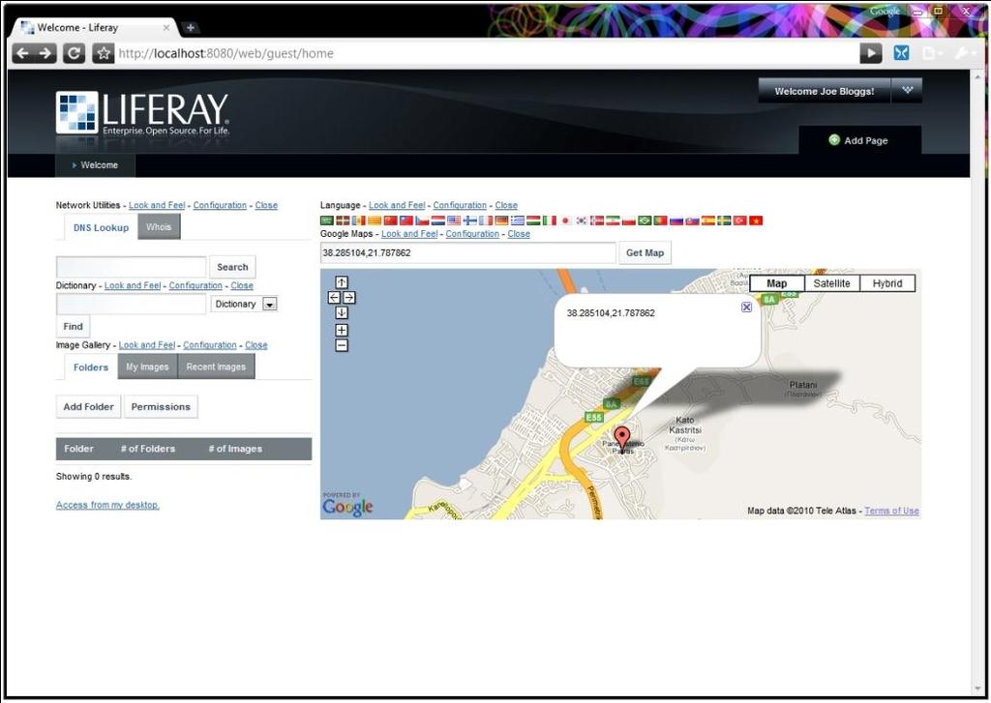Image resolution: width=991 pixels, height=703 pixels.
Task: Open the DNS Lookup tab
Action: 101,227
